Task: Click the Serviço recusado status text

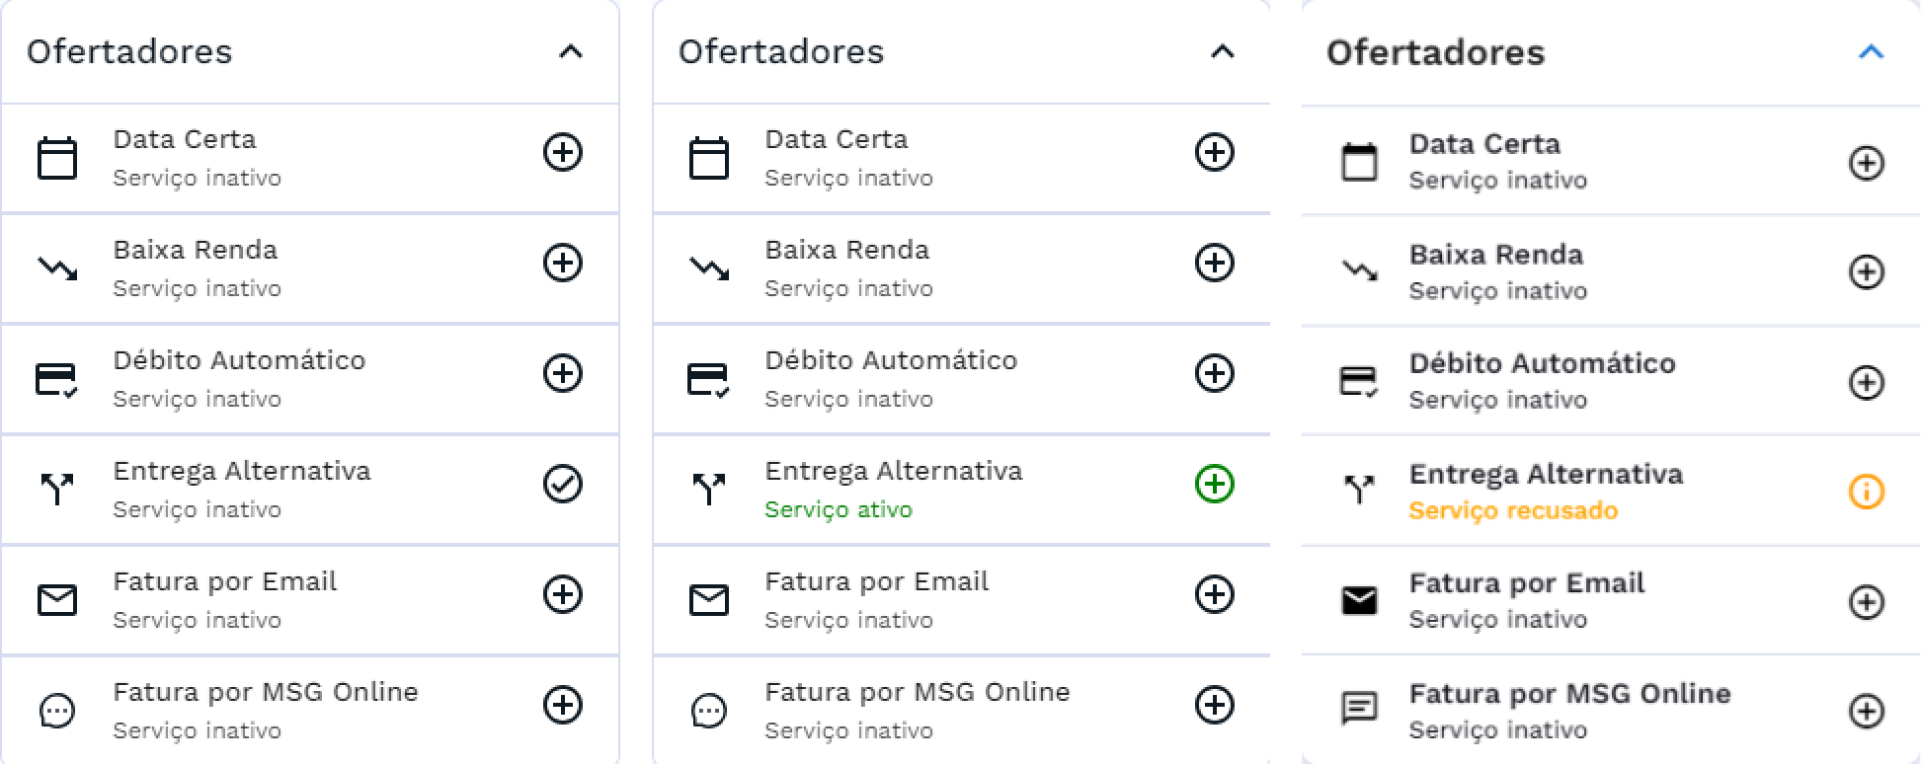Action: click(x=1512, y=511)
